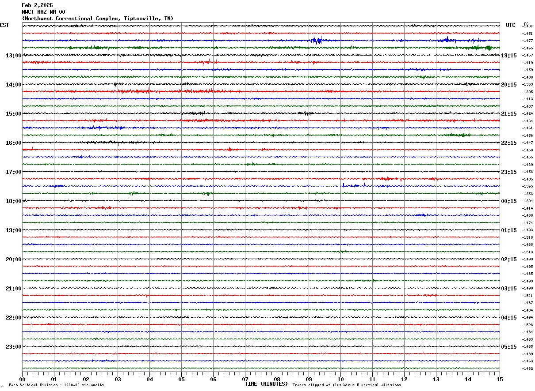Click the NWCT HHZ NM 00 station code
Viewport: 535px width, 391px height.
click(43, 12)
